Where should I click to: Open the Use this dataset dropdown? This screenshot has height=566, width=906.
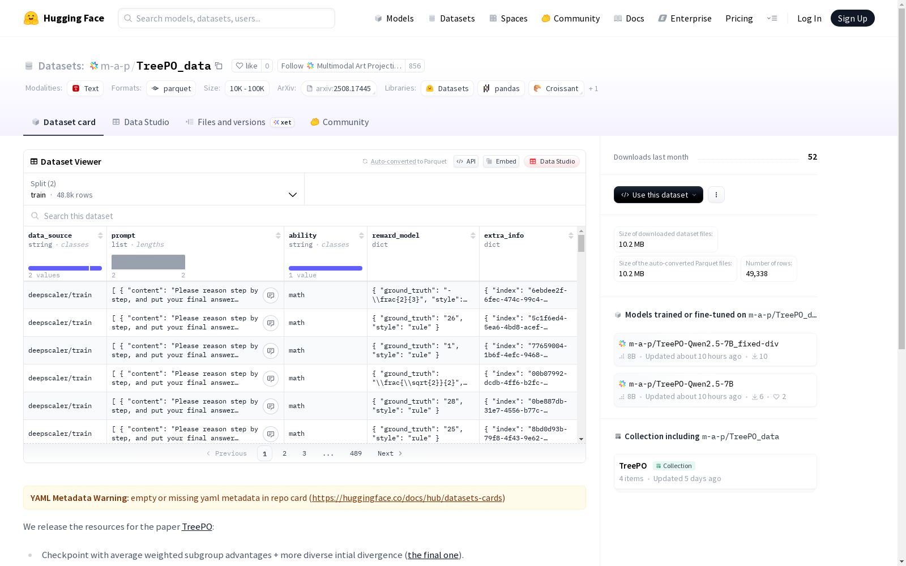(659, 195)
